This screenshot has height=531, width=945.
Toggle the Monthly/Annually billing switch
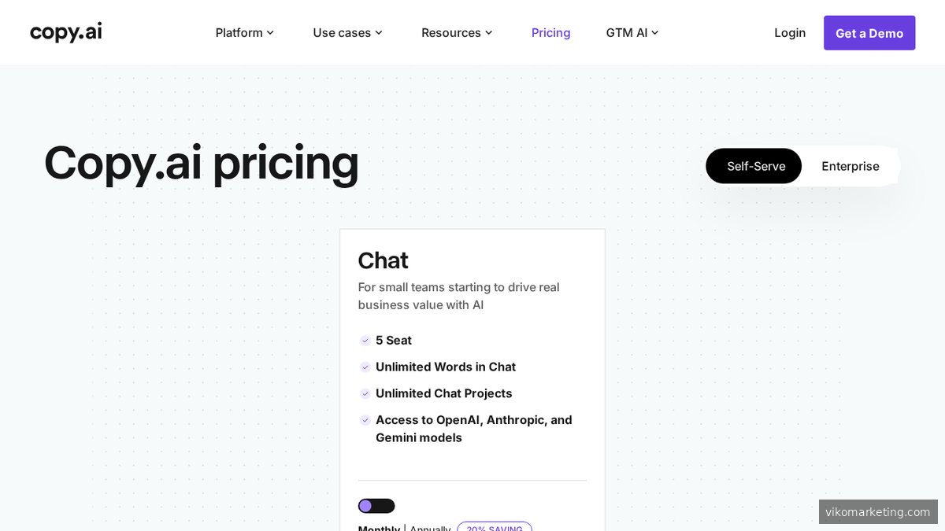(x=376, y=505)
